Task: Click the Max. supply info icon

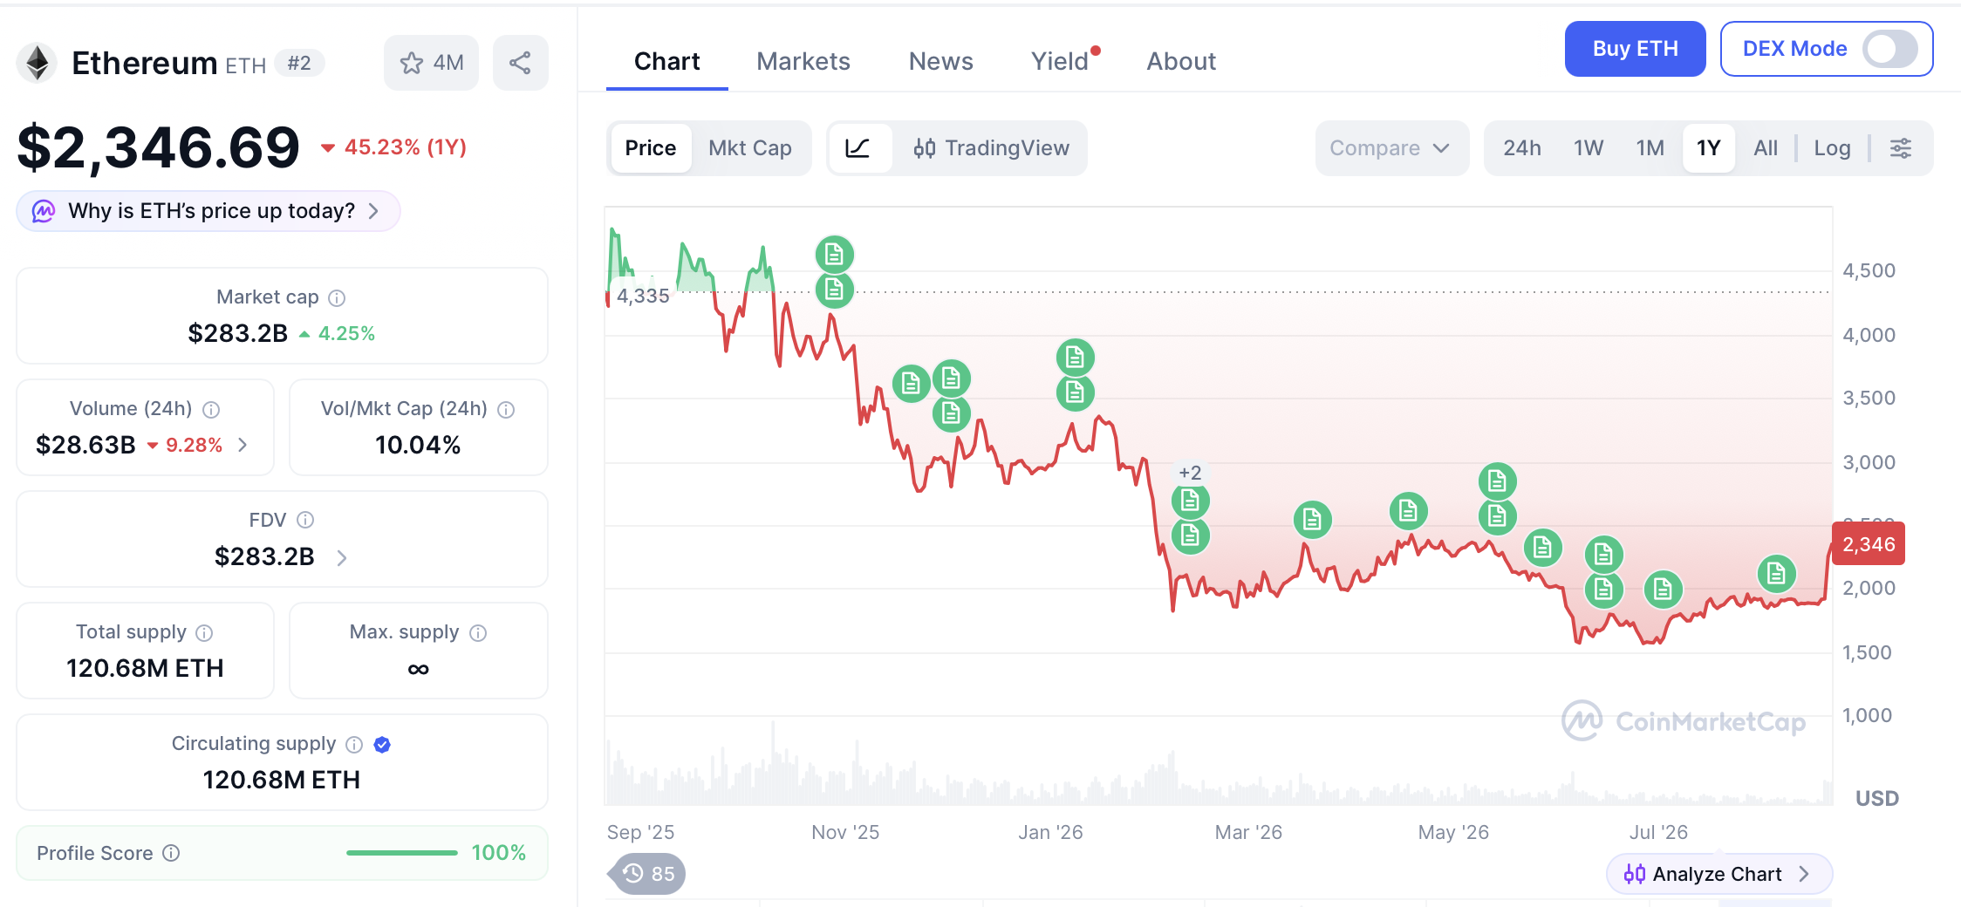Action: pyautogui.click(x=478, y=633)
